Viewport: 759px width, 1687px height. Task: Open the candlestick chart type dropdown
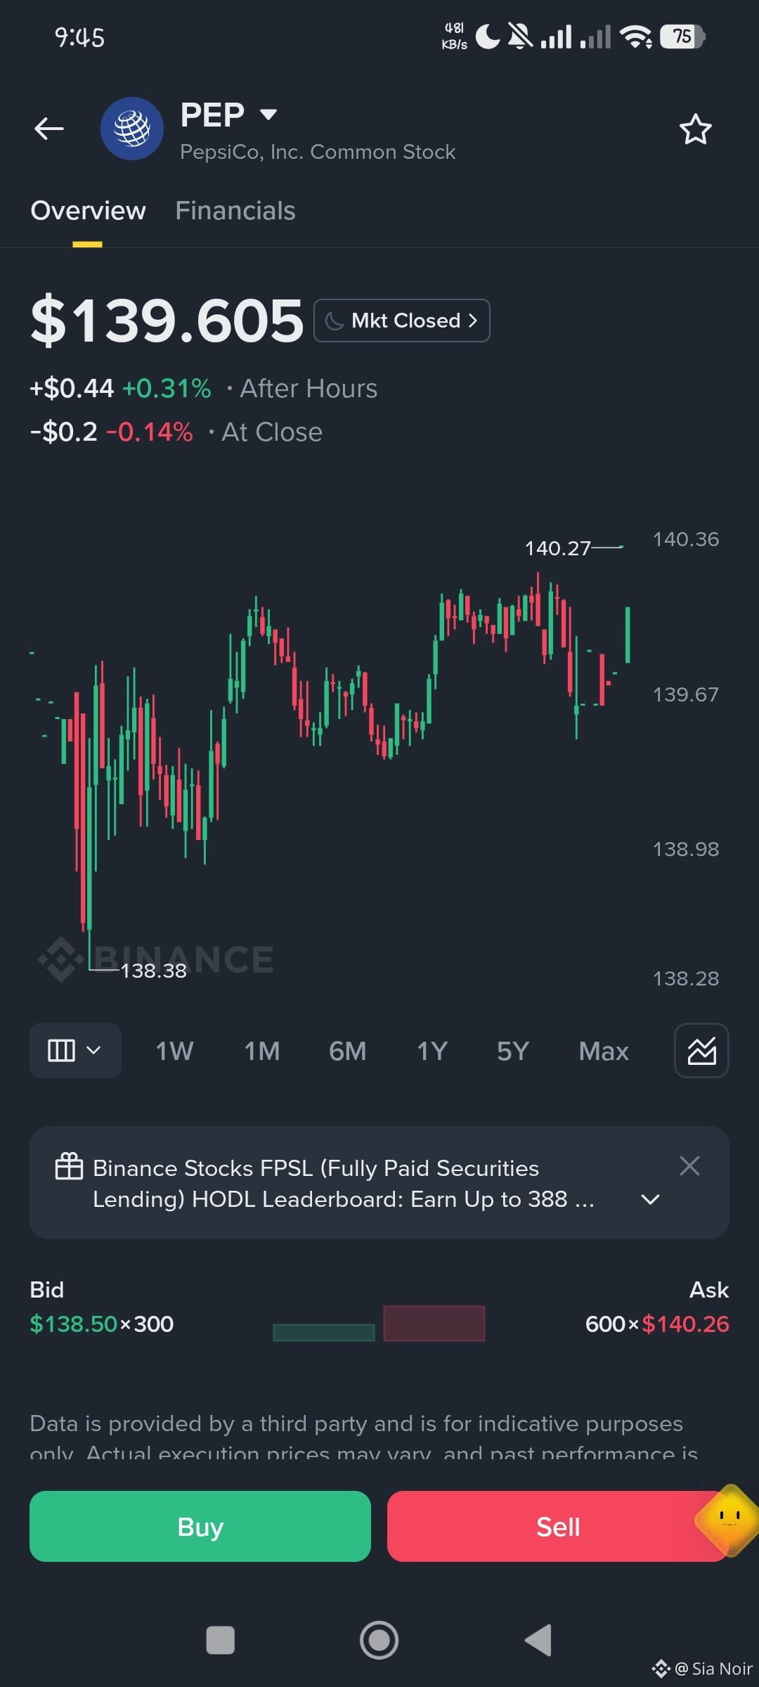pyautogui.click(x=75, y=1051)
